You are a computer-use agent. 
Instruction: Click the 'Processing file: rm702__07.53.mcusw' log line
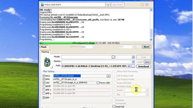pyautogui.click(x=59, y=17)
